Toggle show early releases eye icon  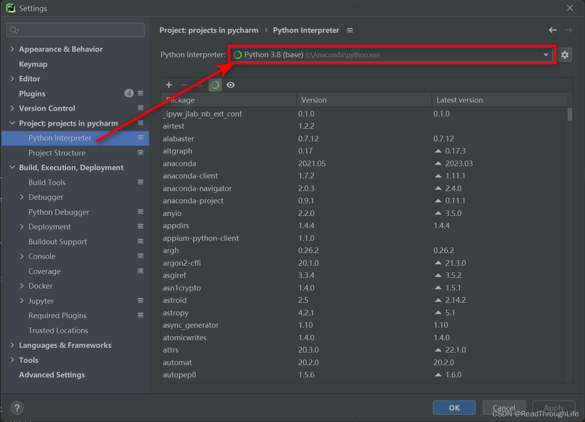point(231,85)
